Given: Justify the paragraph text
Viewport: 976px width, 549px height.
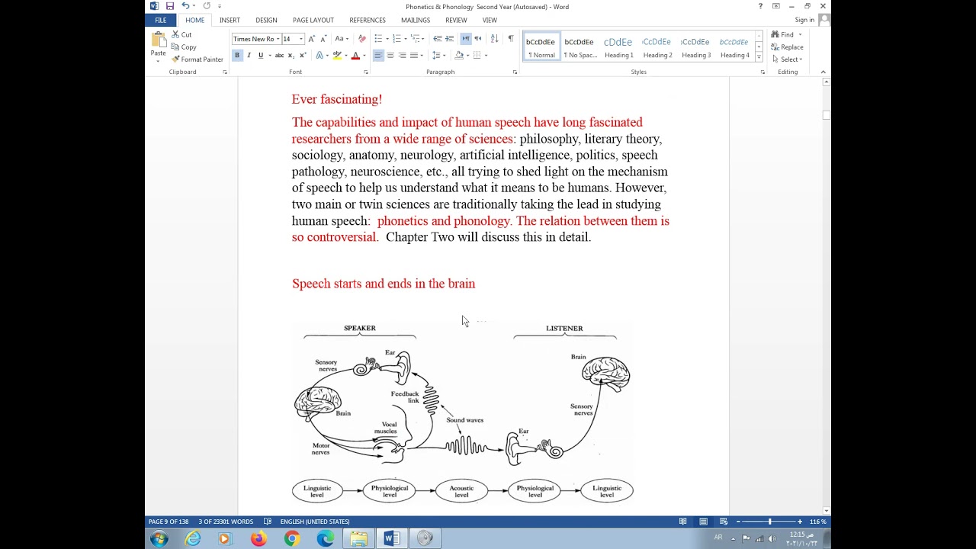Looking at the screenshot, I should [x=414, y=55].
